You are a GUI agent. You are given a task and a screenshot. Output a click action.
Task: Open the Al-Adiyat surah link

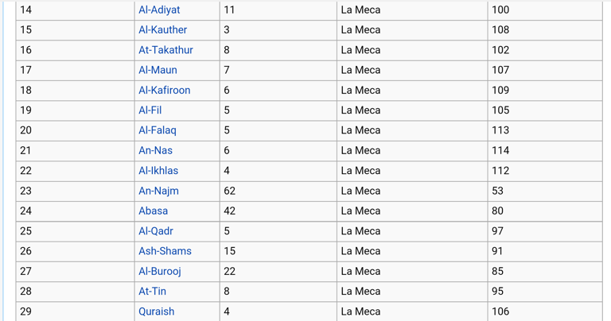[x=159, y=10]
